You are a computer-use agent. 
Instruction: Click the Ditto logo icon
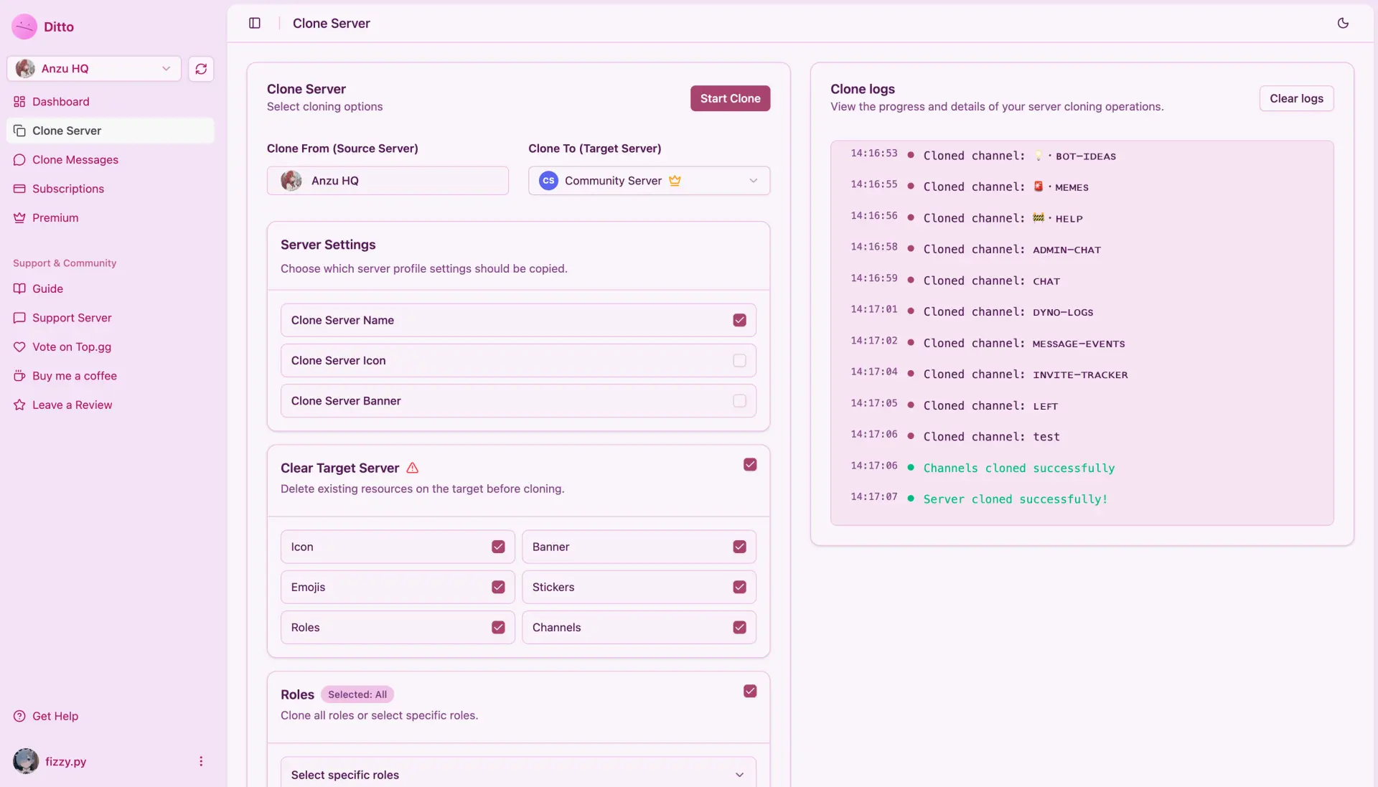tap(24, 27)
